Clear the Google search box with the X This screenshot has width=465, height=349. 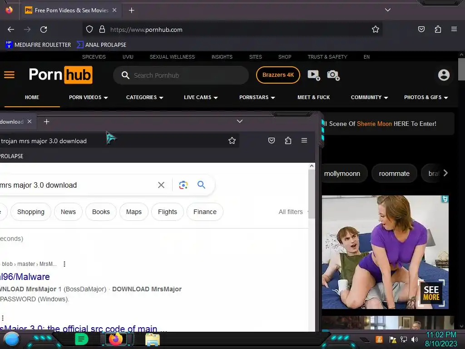click(x=161, y=185)
